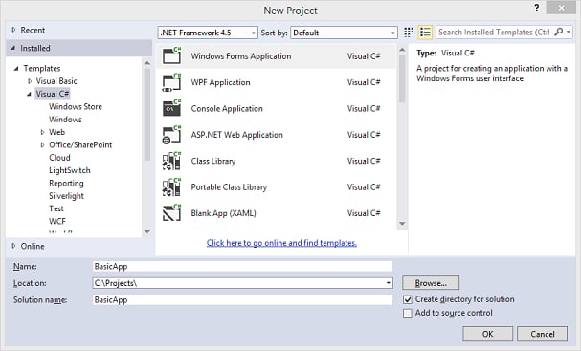Open the Location path dropdown arrow

tap(388, 283)
